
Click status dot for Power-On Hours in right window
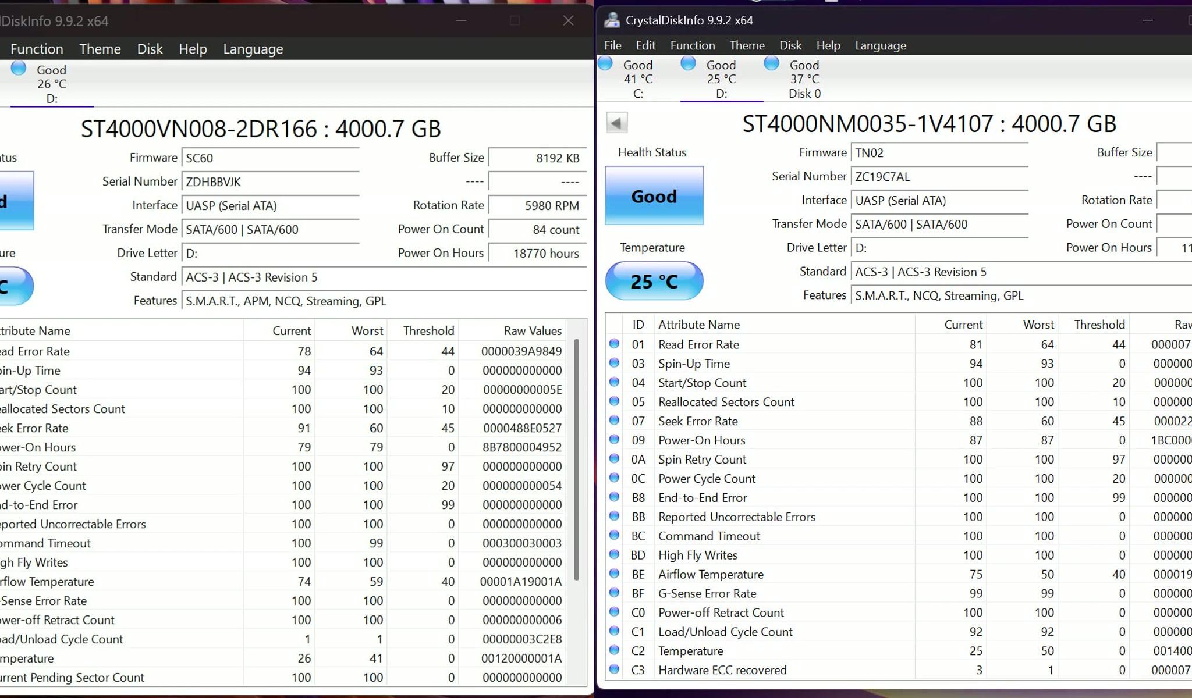click(x=614, y=440)
